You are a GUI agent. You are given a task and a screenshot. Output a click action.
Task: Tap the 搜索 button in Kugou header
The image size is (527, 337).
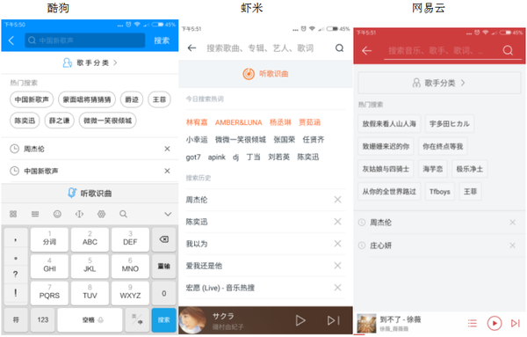162,40
